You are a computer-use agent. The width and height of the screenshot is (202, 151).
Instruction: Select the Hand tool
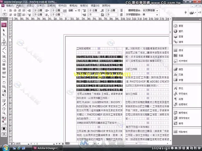point(4,109)
